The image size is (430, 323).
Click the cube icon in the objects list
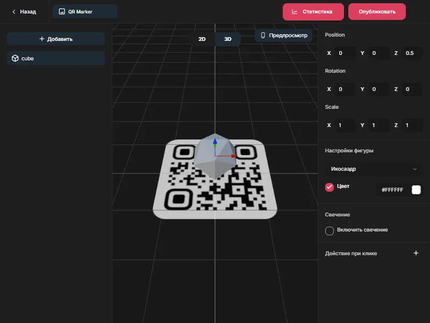(x=15, y=58)
